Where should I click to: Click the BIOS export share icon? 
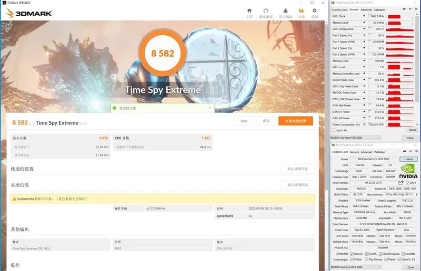pyautogui.click(x=401, y=183)
